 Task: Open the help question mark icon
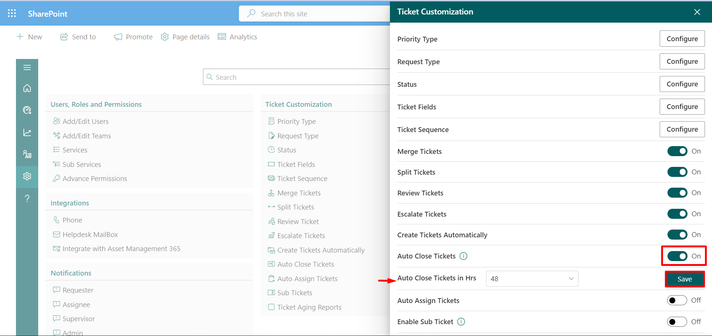[x=27, y=198]
